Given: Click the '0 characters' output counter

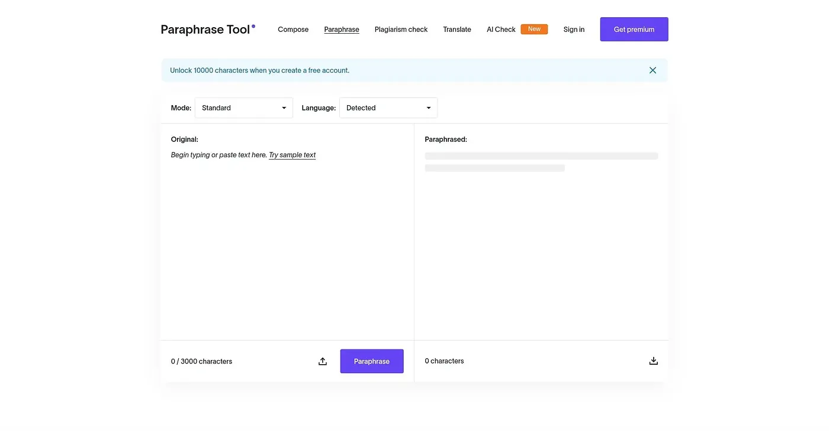Looking at the screenshot, I should pyautogui.click(x=444, y=361).
